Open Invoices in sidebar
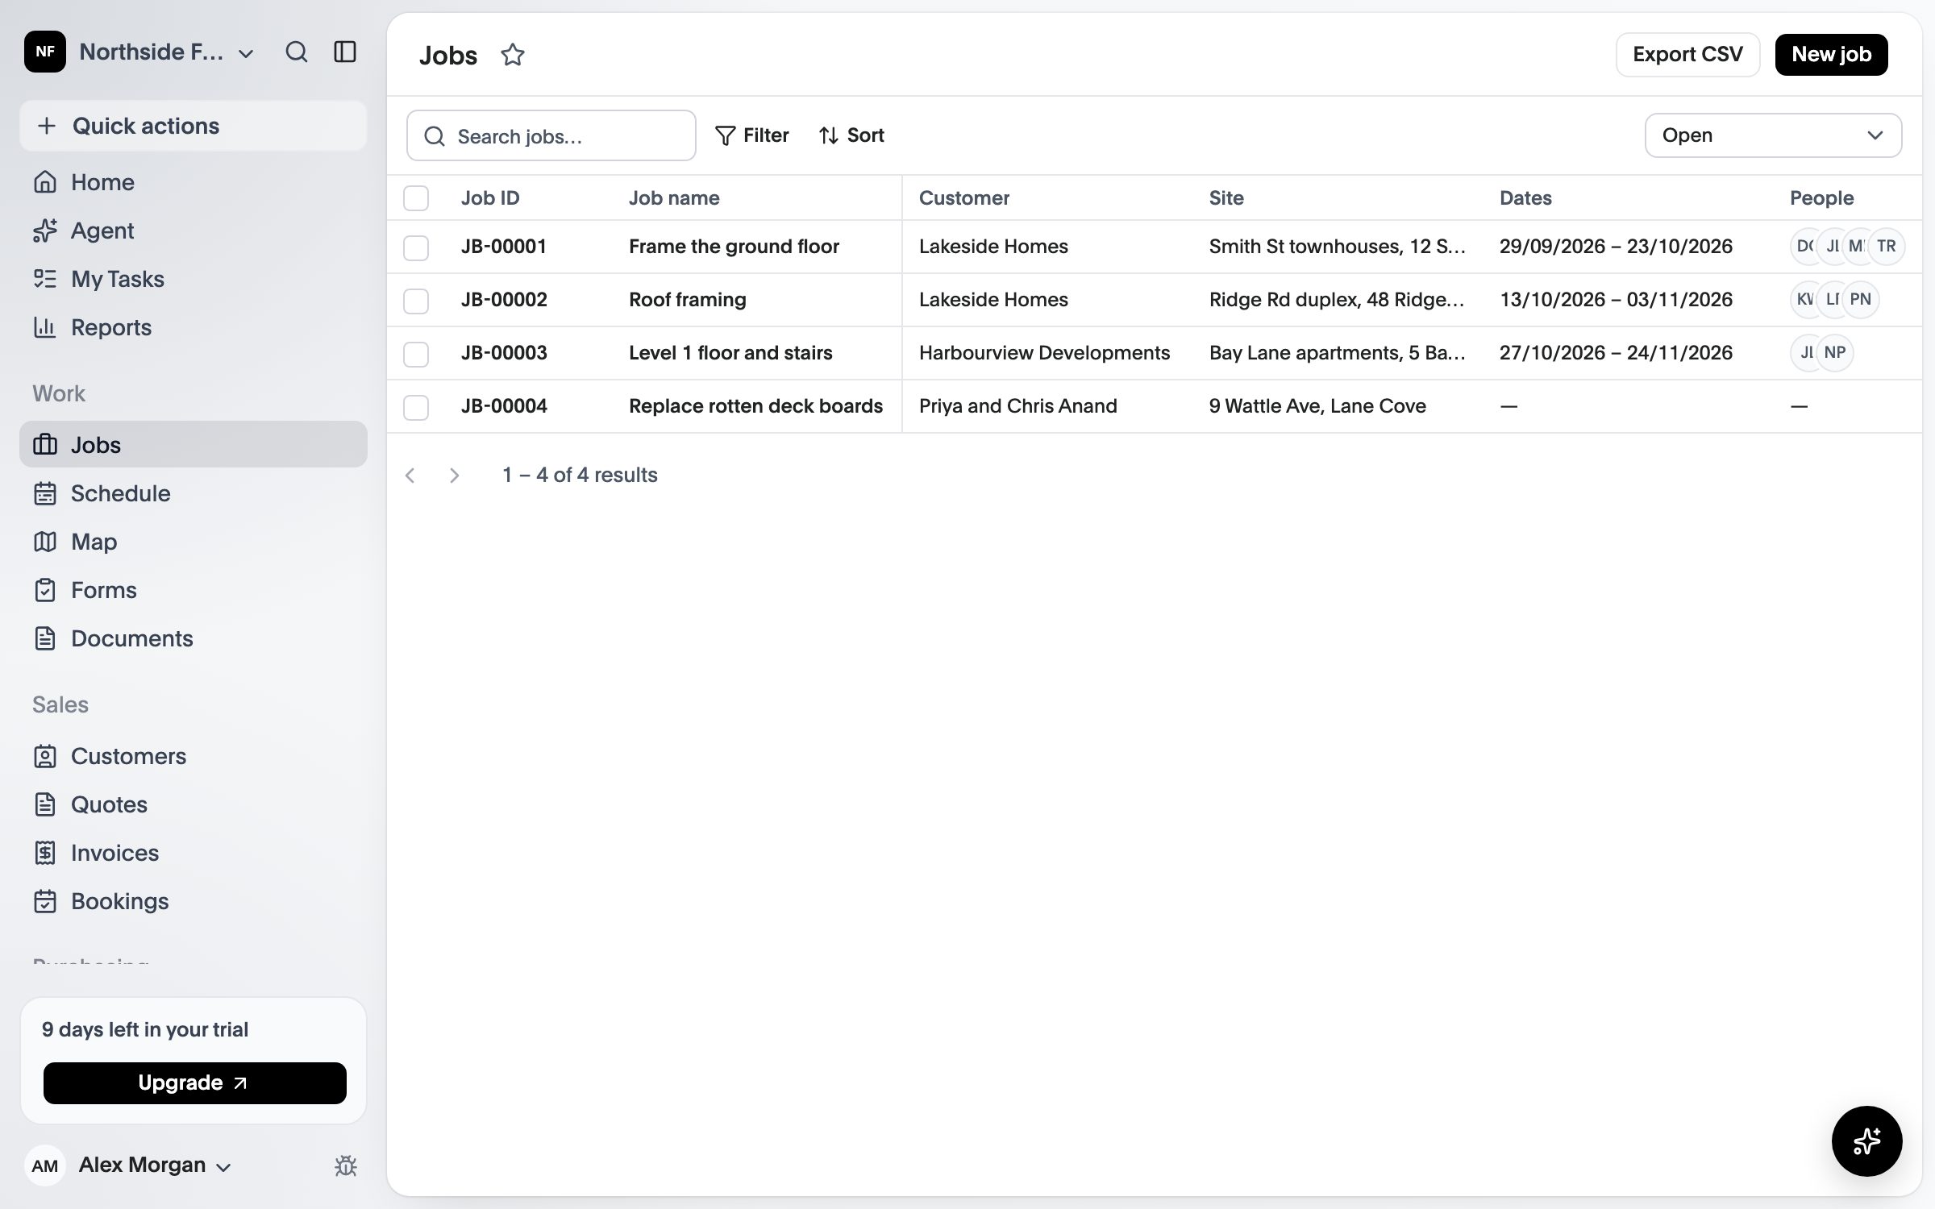The image size is (1935, 1209). [193, 853]
